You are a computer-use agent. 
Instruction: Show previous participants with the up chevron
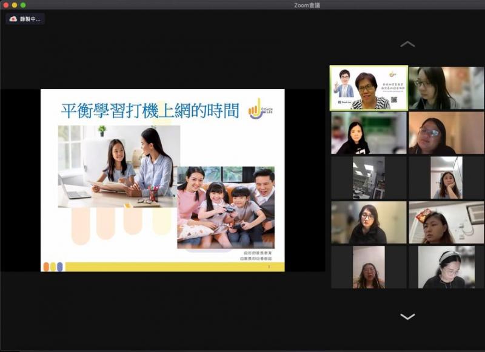click(x=407, y=44)
